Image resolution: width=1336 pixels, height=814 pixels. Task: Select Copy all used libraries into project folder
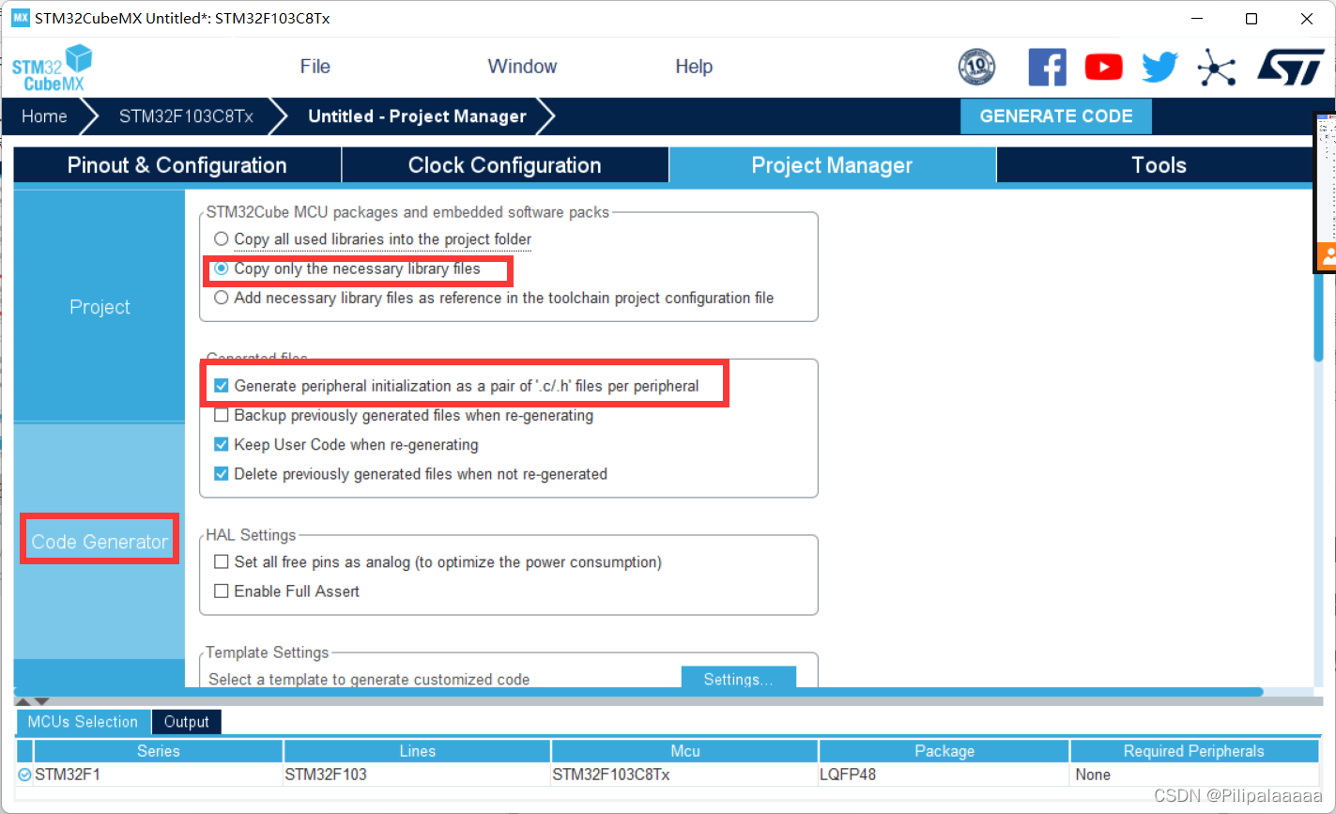pyautogui.click(x=222, y=239)
